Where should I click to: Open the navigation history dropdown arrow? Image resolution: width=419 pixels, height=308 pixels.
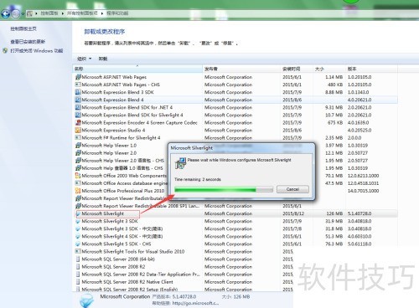click(23, 13)
